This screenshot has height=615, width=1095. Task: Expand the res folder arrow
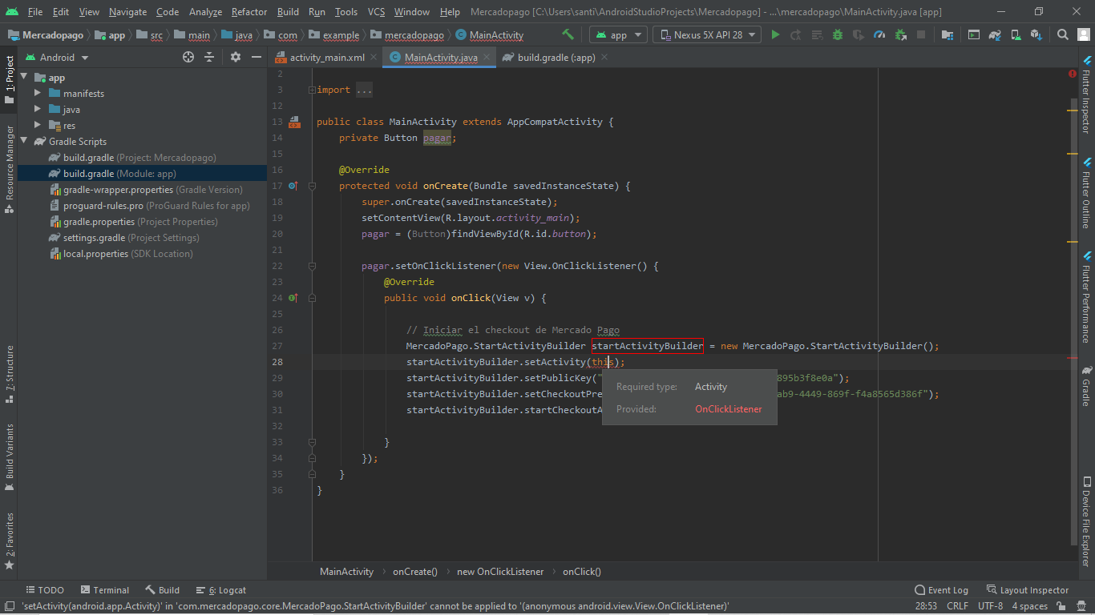pos(38,126)
